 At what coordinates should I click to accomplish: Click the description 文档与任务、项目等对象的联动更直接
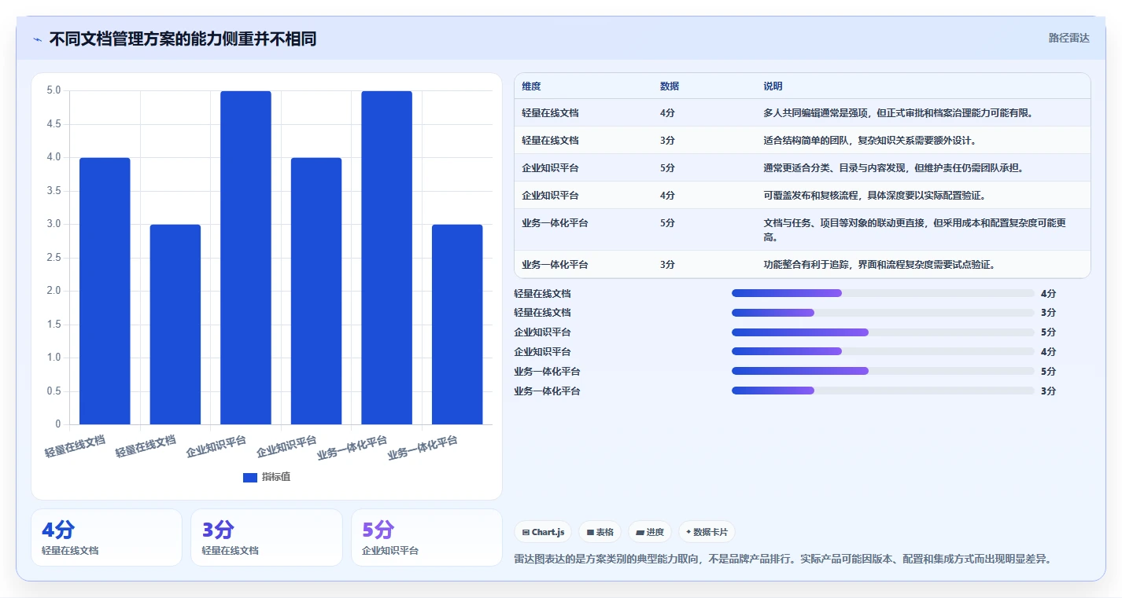(844, 223)
